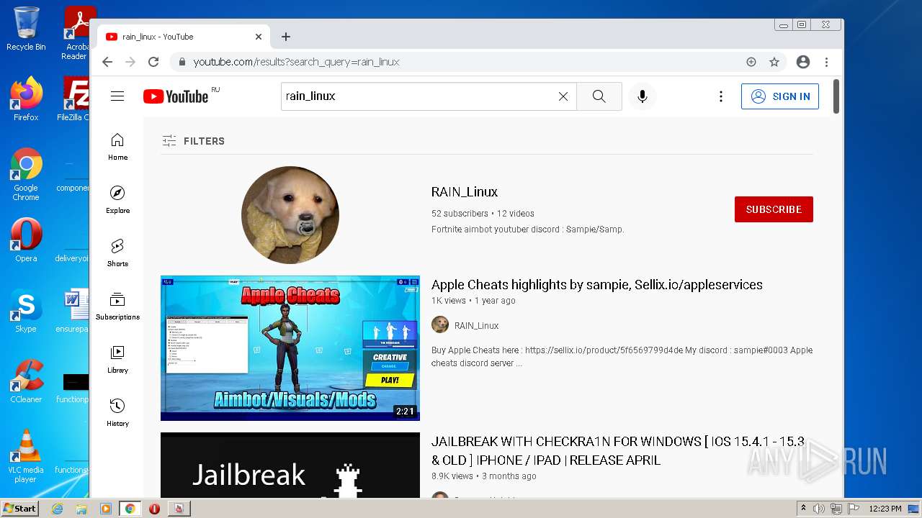Bookmark this page with the star icon
The height and width of the screenshot is (518, 922).
pos(774,62)
